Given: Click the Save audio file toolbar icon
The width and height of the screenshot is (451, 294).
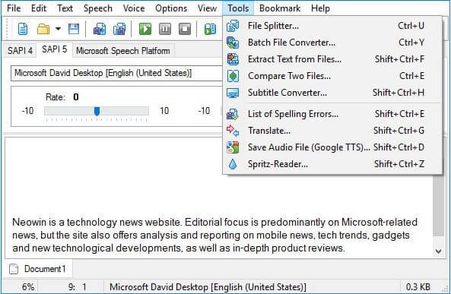Looking at the screenshot, I should [100, 29].
